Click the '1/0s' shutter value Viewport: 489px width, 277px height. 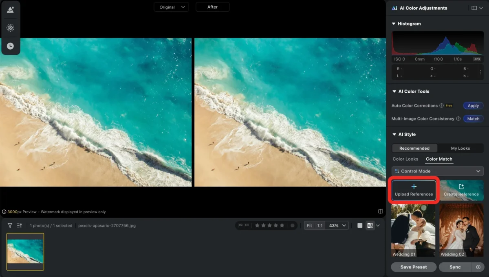point(458,59)
